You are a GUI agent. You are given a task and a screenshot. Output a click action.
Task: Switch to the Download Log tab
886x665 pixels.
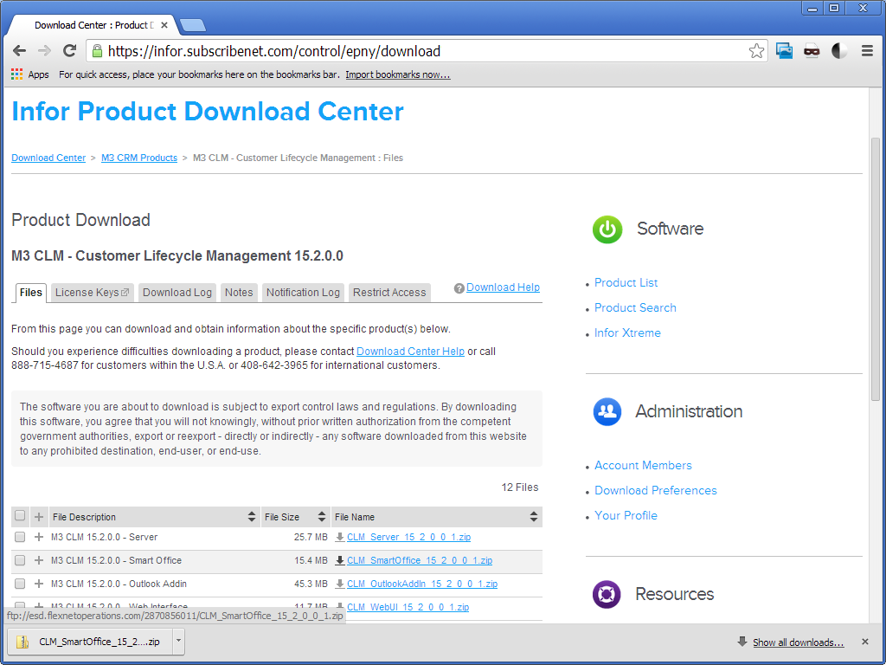click(177, 293)
